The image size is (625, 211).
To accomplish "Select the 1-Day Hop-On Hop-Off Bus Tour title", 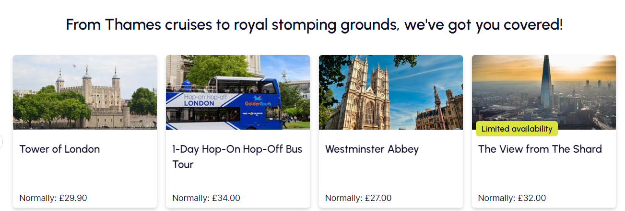I will click(237, 156).
